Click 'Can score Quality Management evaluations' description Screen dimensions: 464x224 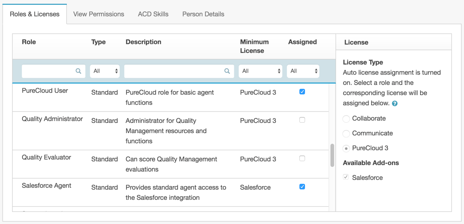pyautogui.click(x=171, y=164)
